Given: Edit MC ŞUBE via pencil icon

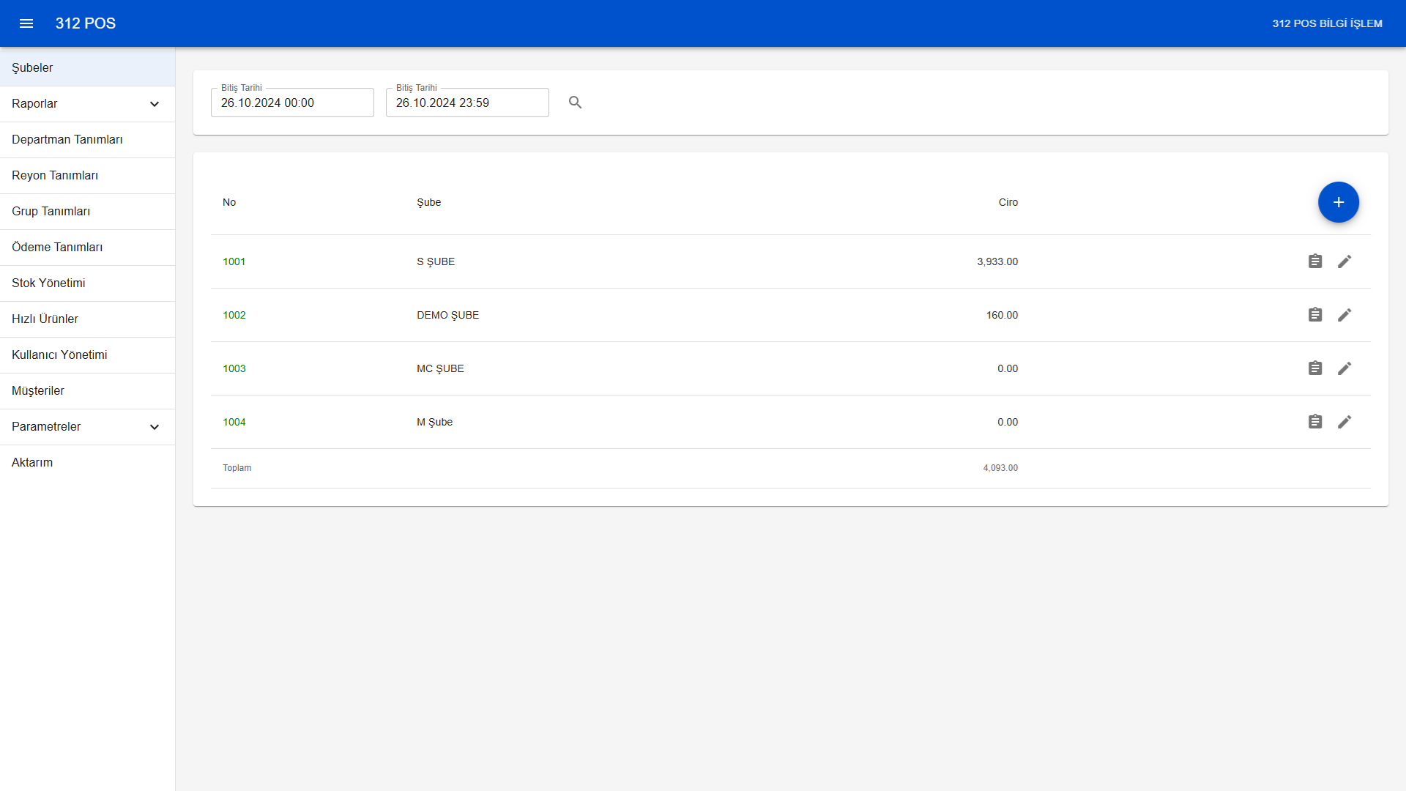Looking at the screenshot, I should (x=1344, y=368).
